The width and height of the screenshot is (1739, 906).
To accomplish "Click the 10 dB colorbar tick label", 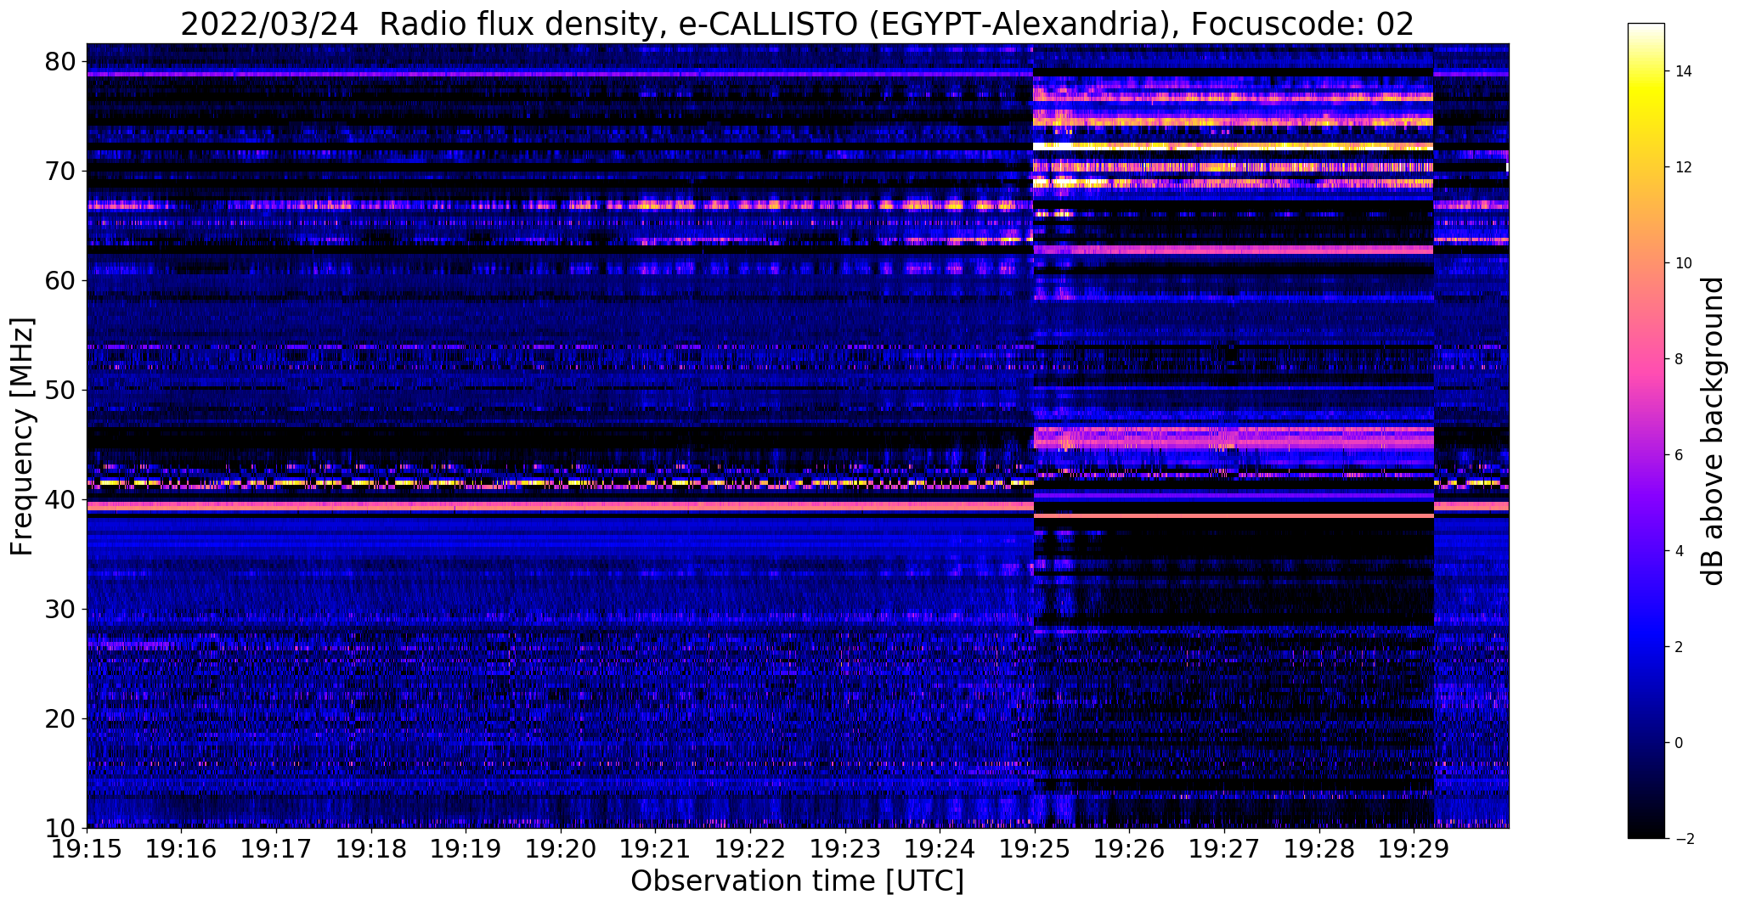I will [1682, 263].
